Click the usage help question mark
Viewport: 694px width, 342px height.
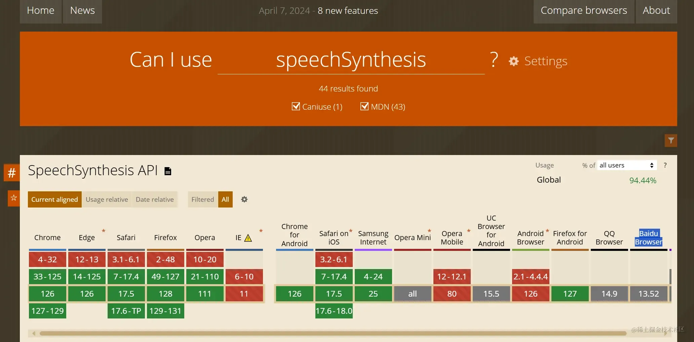[x=665, y=165]
